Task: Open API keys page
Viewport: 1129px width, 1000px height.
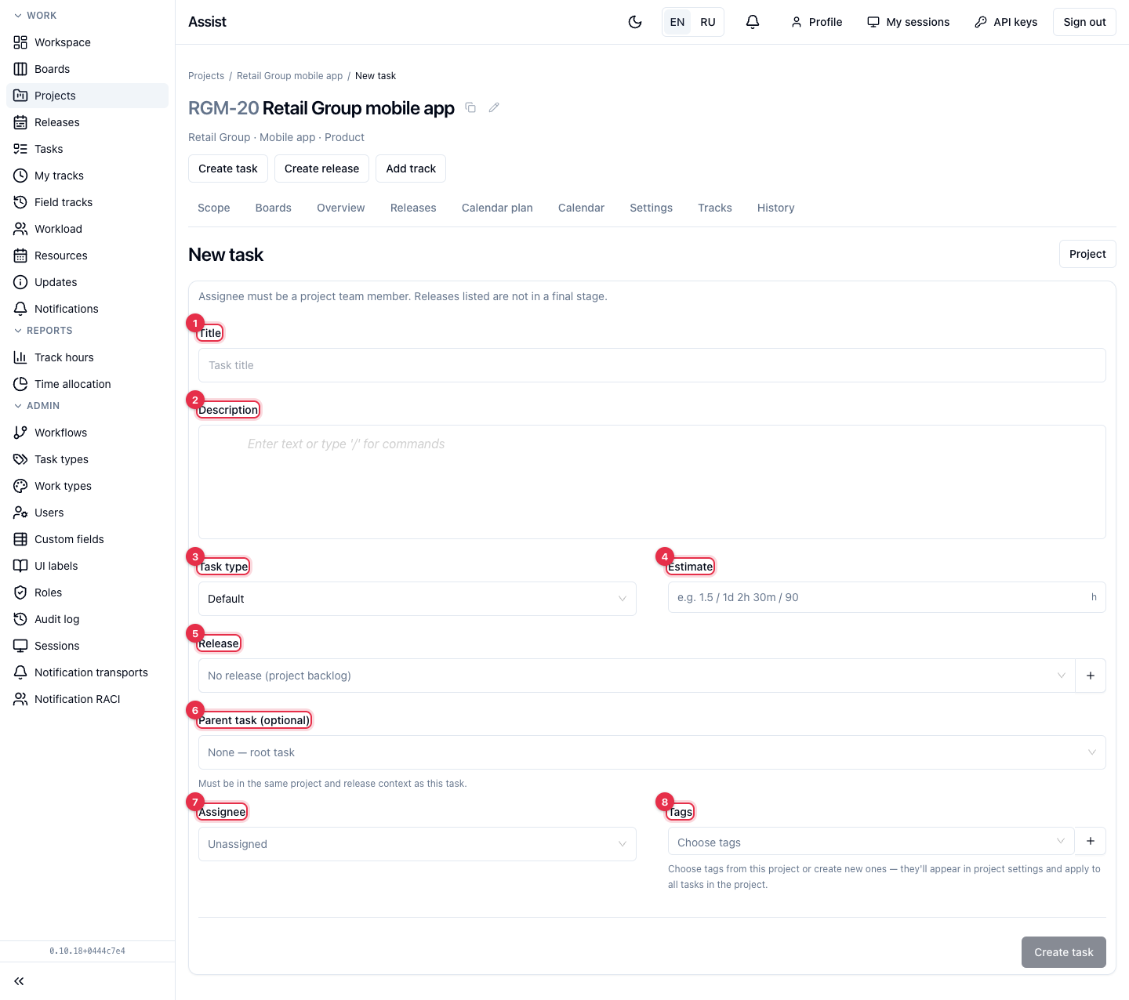Action: click(1006, 22)
